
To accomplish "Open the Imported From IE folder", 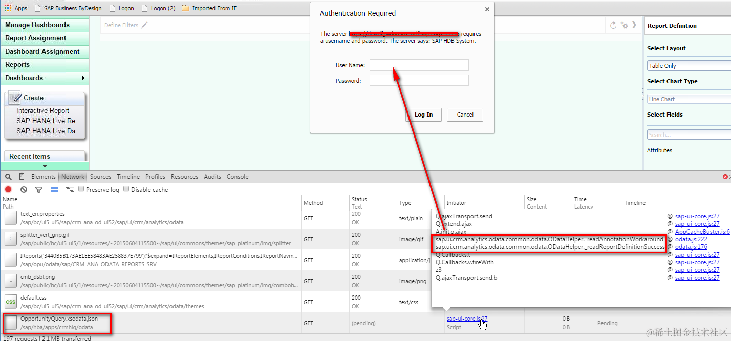I will pos(209,8).
